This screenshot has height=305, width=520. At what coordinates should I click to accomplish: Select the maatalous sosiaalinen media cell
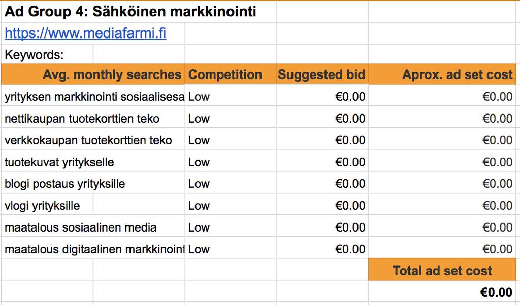pyautogui.click(x=93, y=227)
